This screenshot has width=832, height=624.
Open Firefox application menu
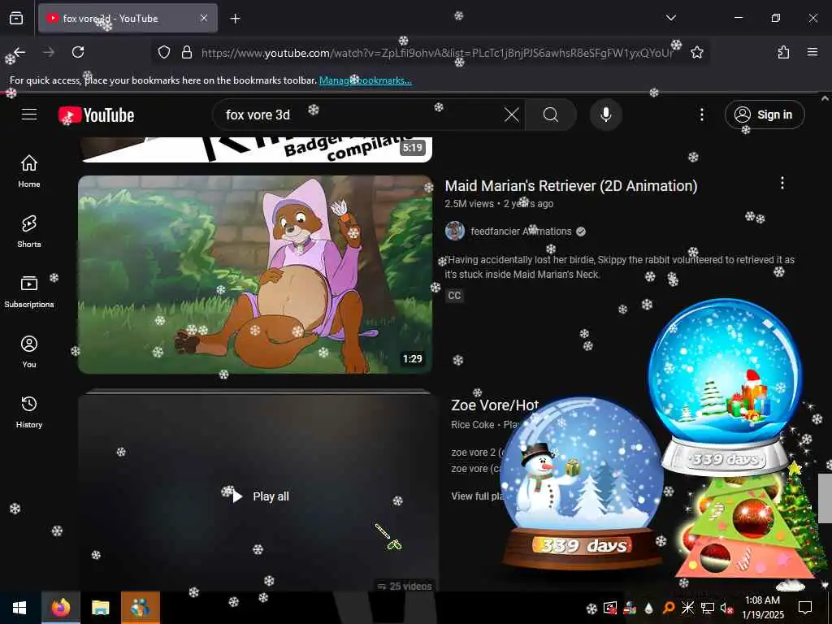point(812,52)
